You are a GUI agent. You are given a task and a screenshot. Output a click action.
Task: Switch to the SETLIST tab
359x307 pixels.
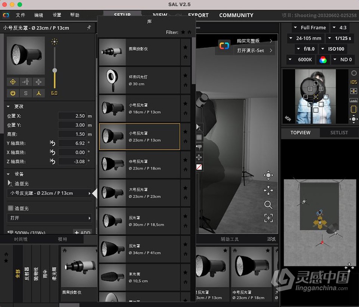pos(339,132)
